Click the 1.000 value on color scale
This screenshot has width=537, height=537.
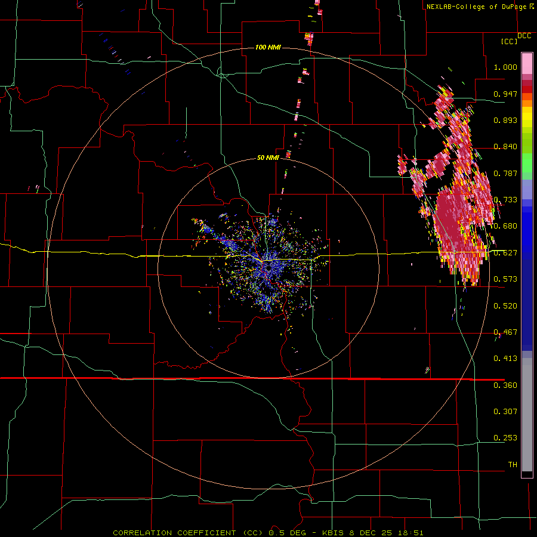(505, 67)
